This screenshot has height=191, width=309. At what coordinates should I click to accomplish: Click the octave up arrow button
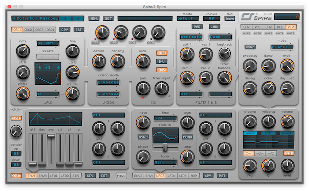click(x=53, y=57)
